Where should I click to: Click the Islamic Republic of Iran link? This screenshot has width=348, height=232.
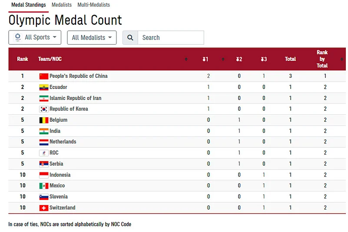75,98
